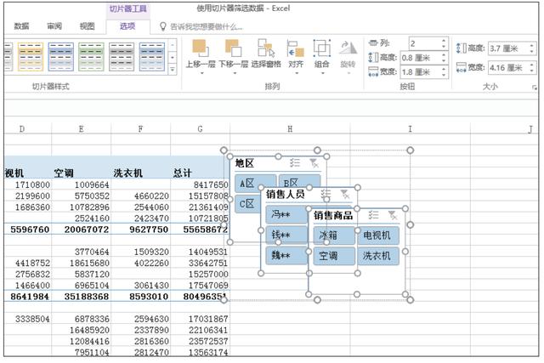
Task: Toggle multi-select on the 销售人员 slicer
Action: (326, 194)
